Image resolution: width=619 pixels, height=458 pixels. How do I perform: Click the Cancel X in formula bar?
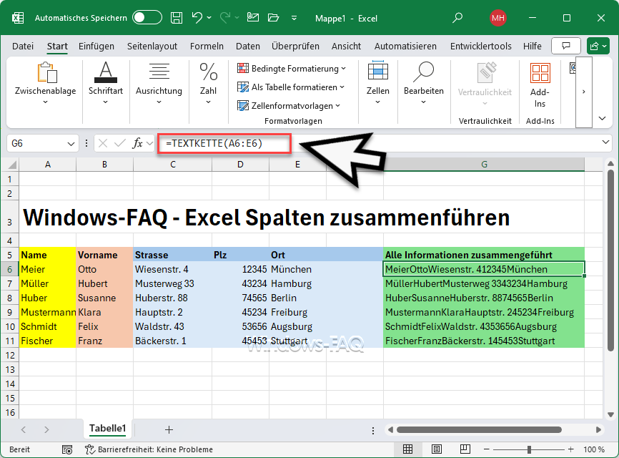(103, 143)
